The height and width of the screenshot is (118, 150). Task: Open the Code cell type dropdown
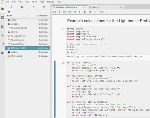[106, 12]
